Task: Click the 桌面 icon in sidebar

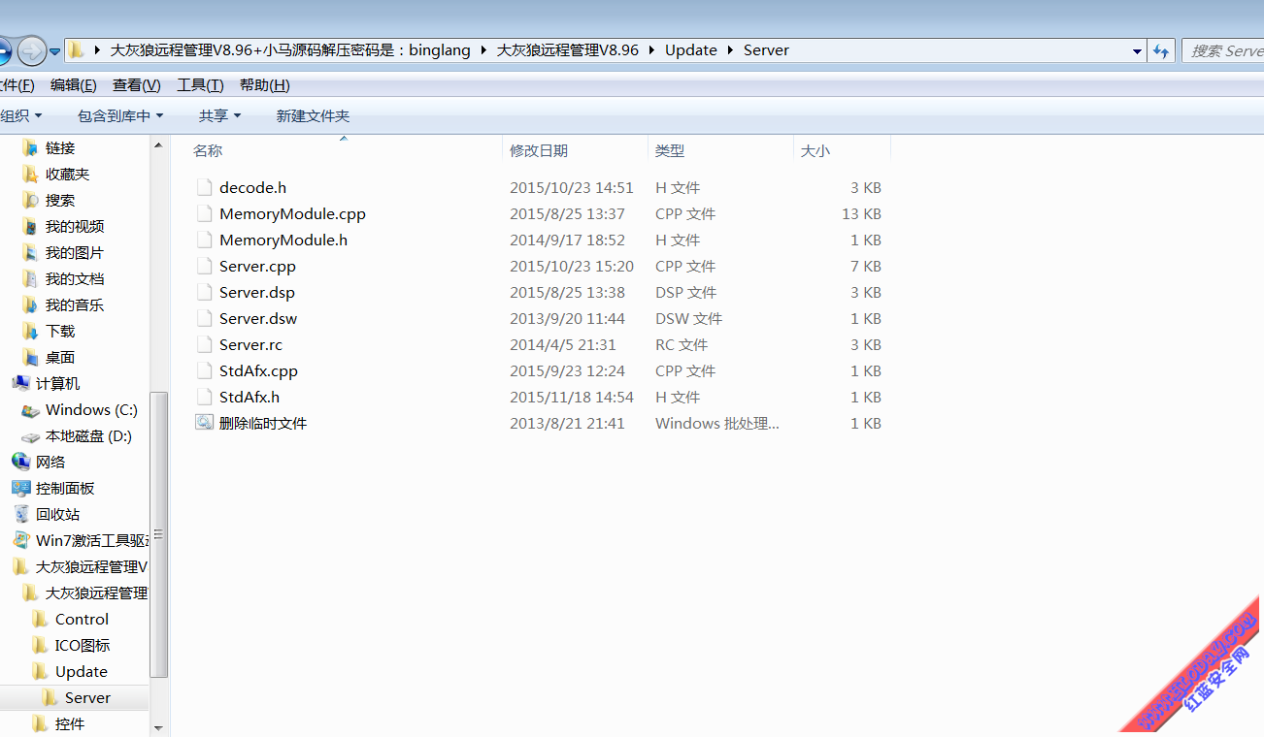Action: point(30,357)
